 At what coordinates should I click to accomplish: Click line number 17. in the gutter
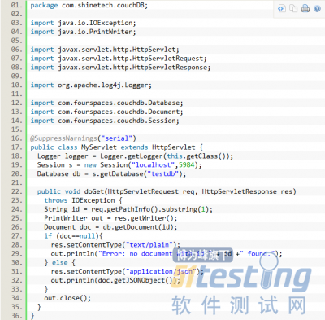[17, 147]
